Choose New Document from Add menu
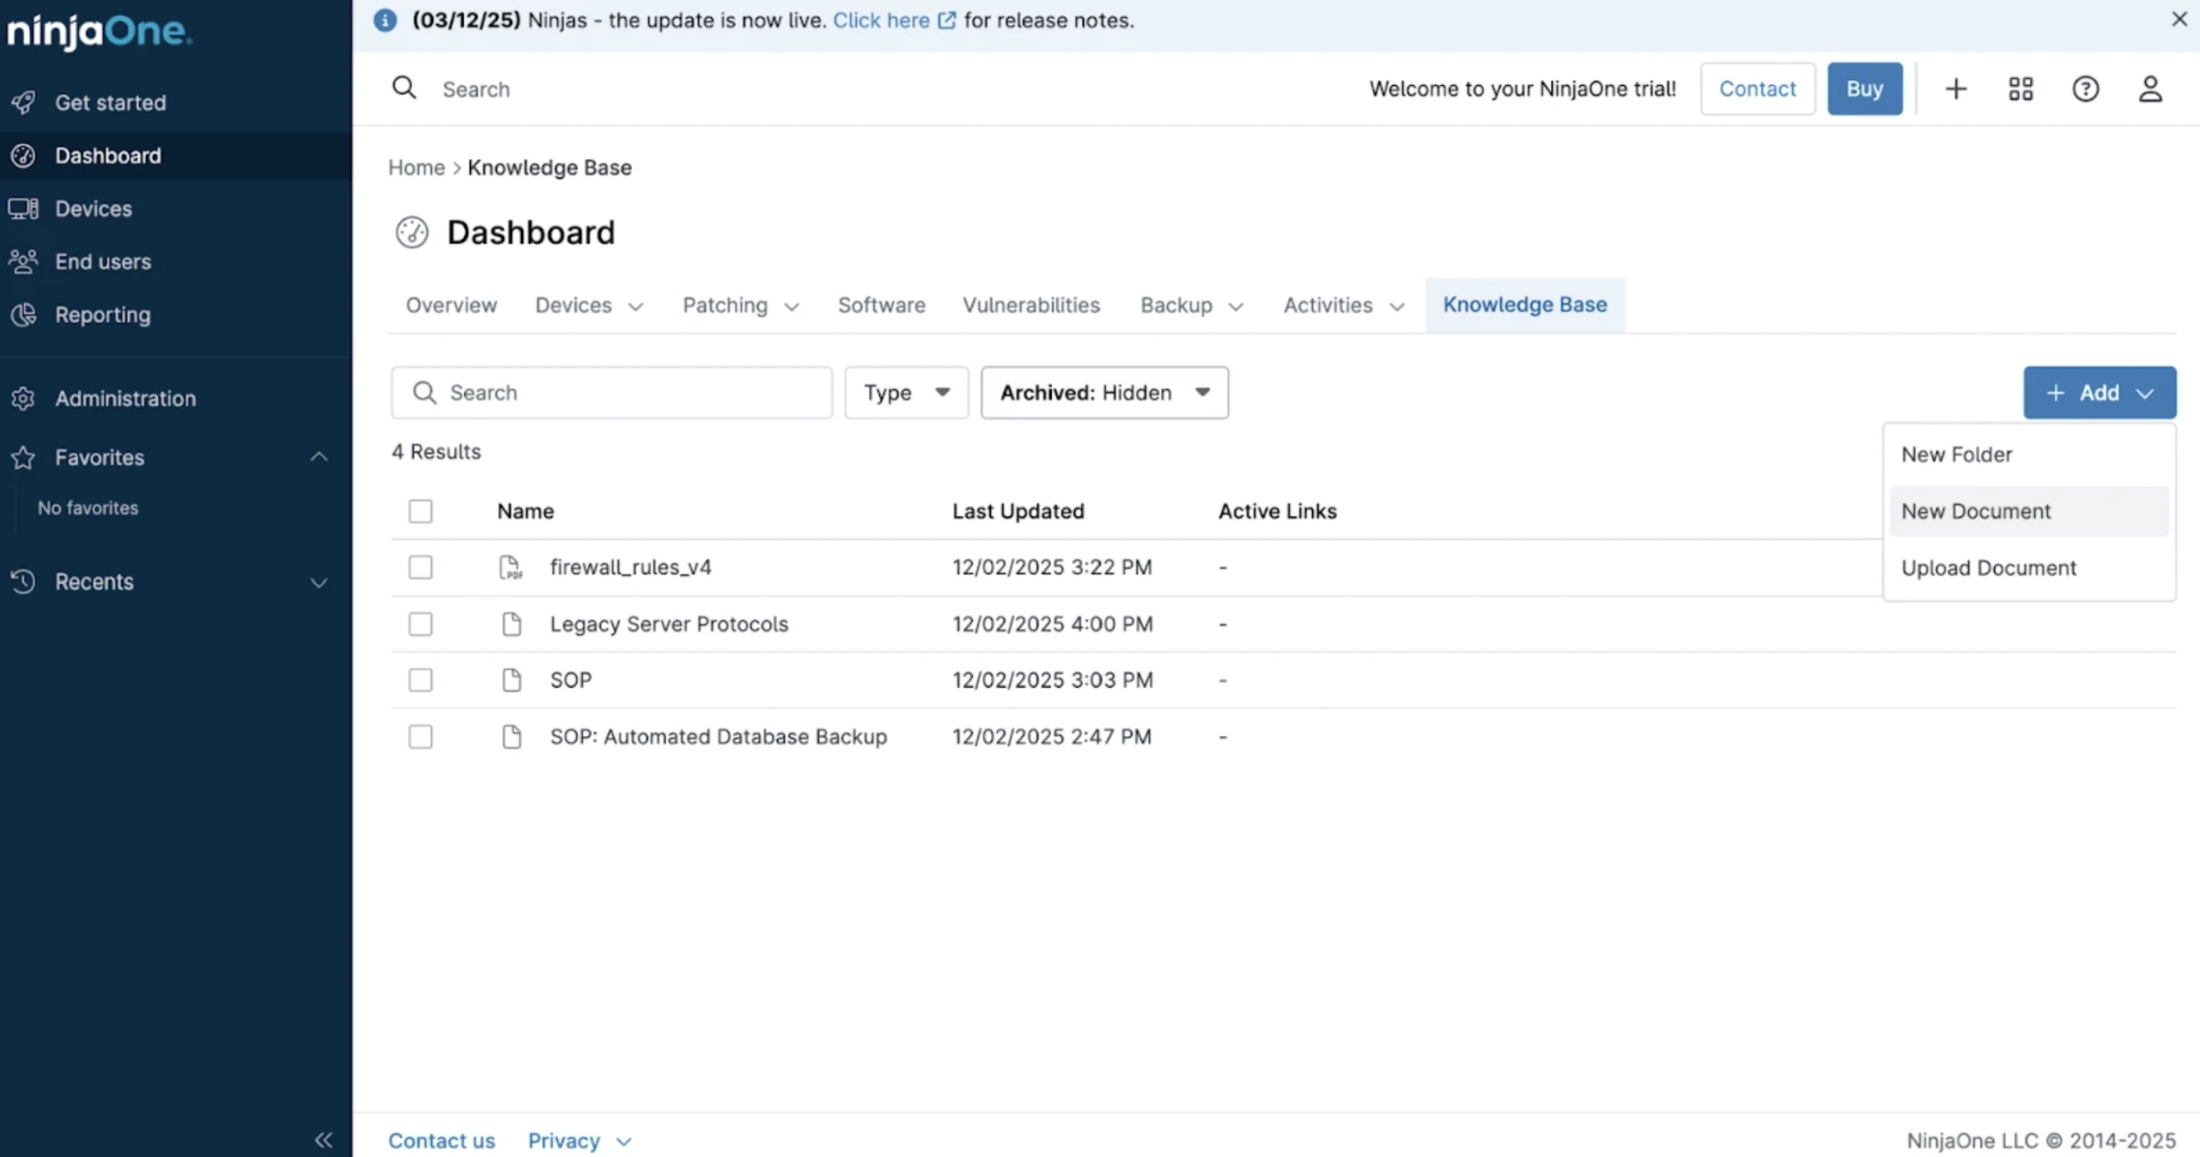Viewport: 2200px width, 1157px height. [2029, 511]
